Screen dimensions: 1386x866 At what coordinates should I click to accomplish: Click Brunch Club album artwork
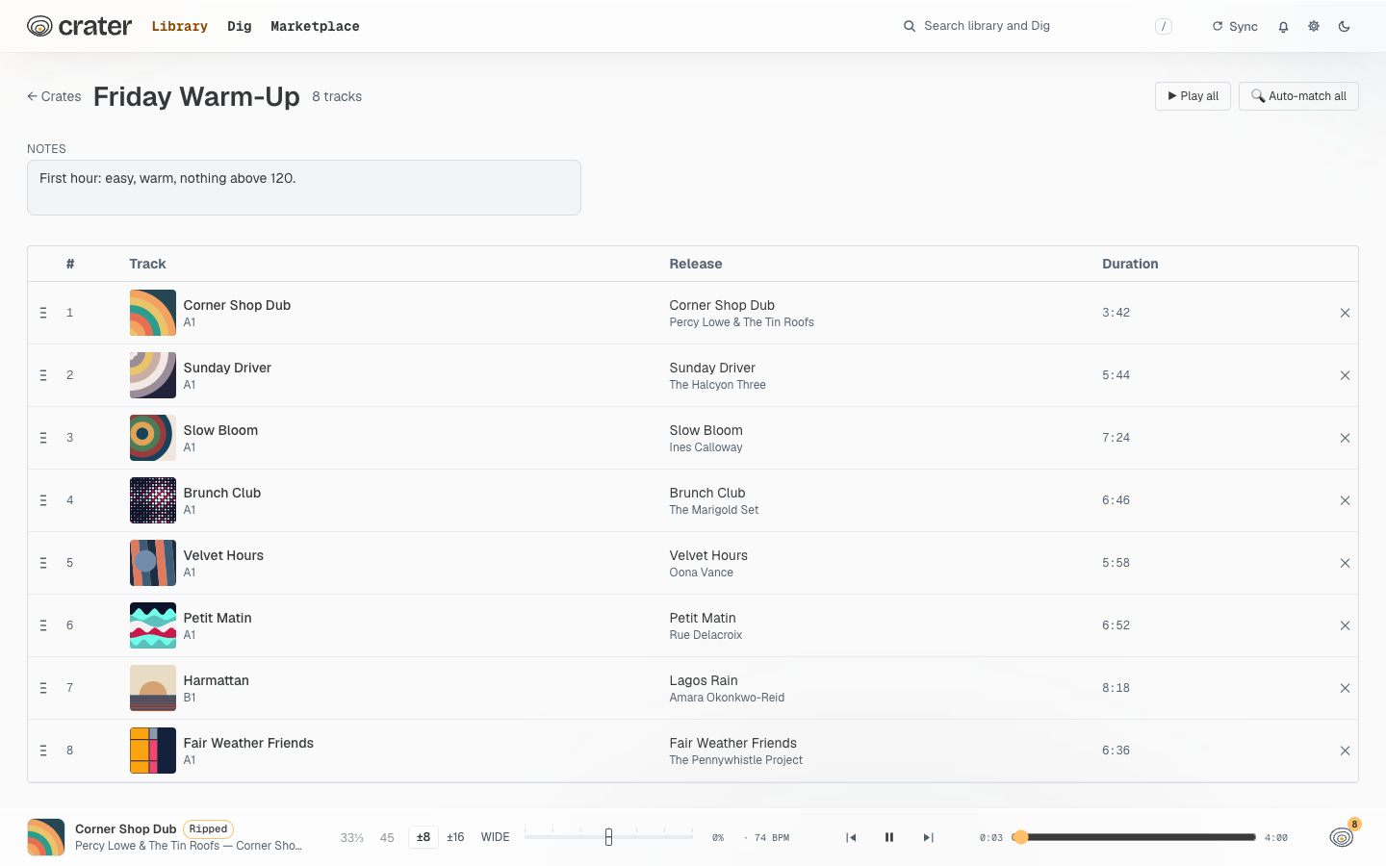coord(153,500)
